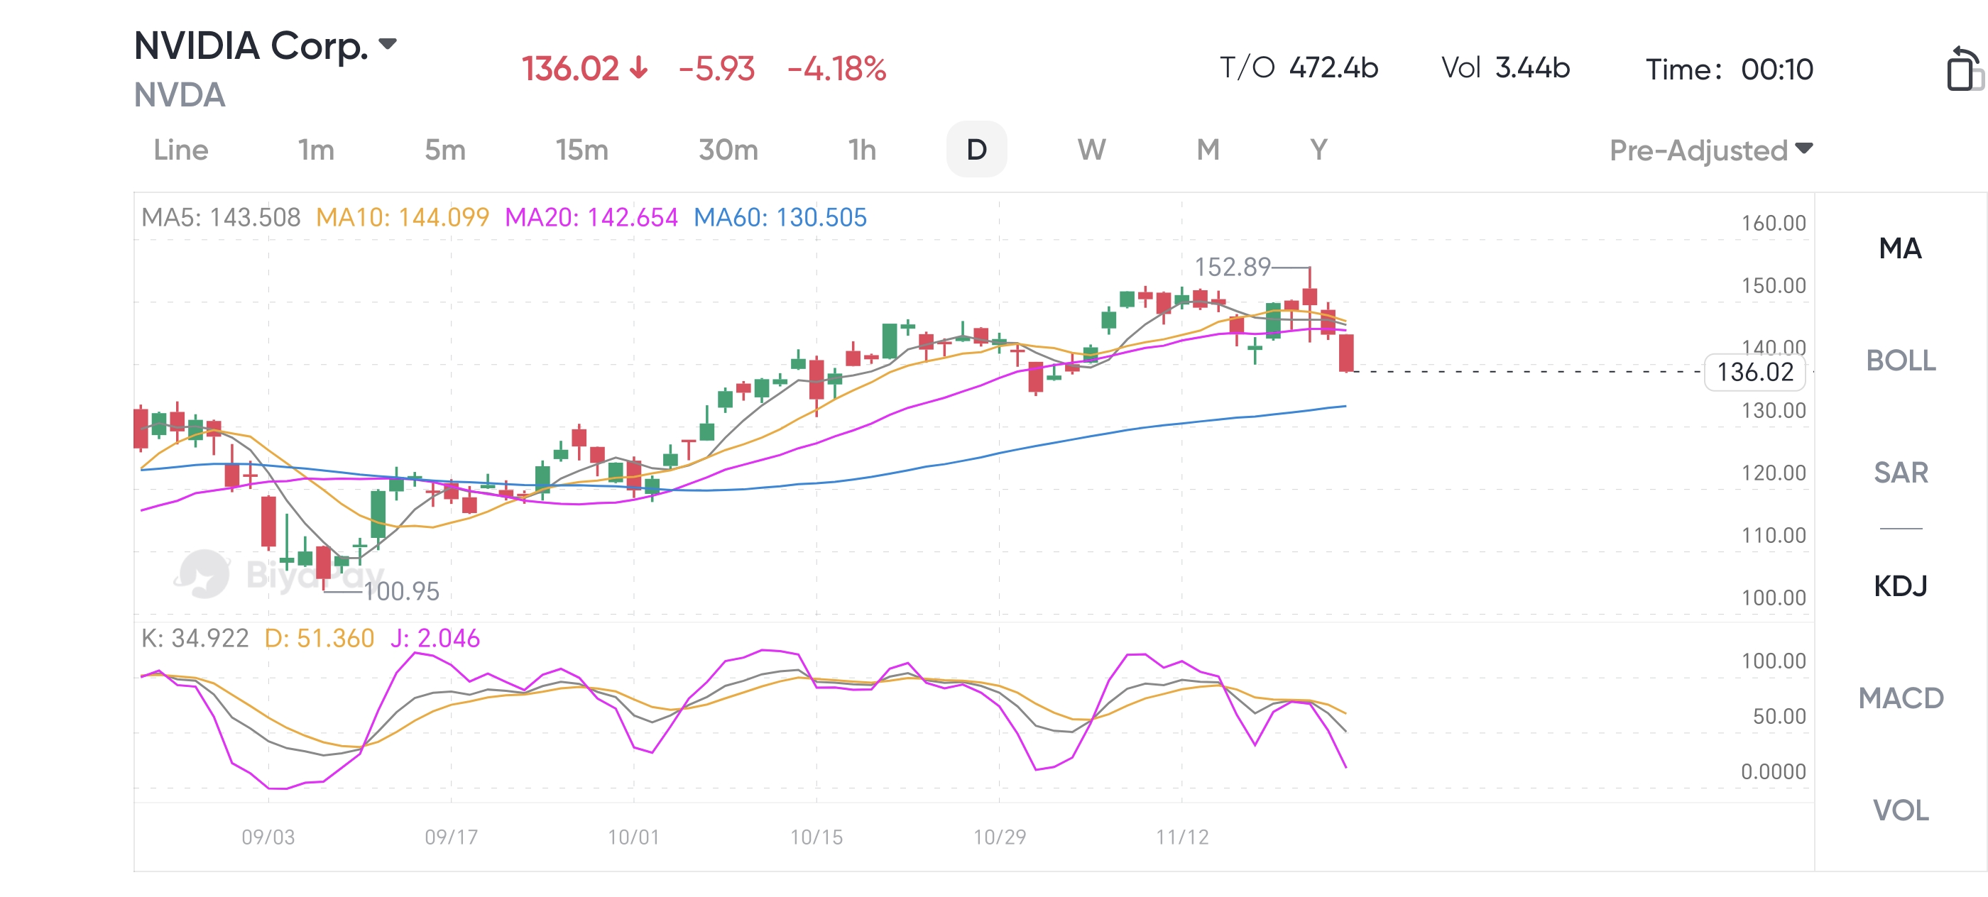Choose the VOL sub-indicator

[1900, 810]
